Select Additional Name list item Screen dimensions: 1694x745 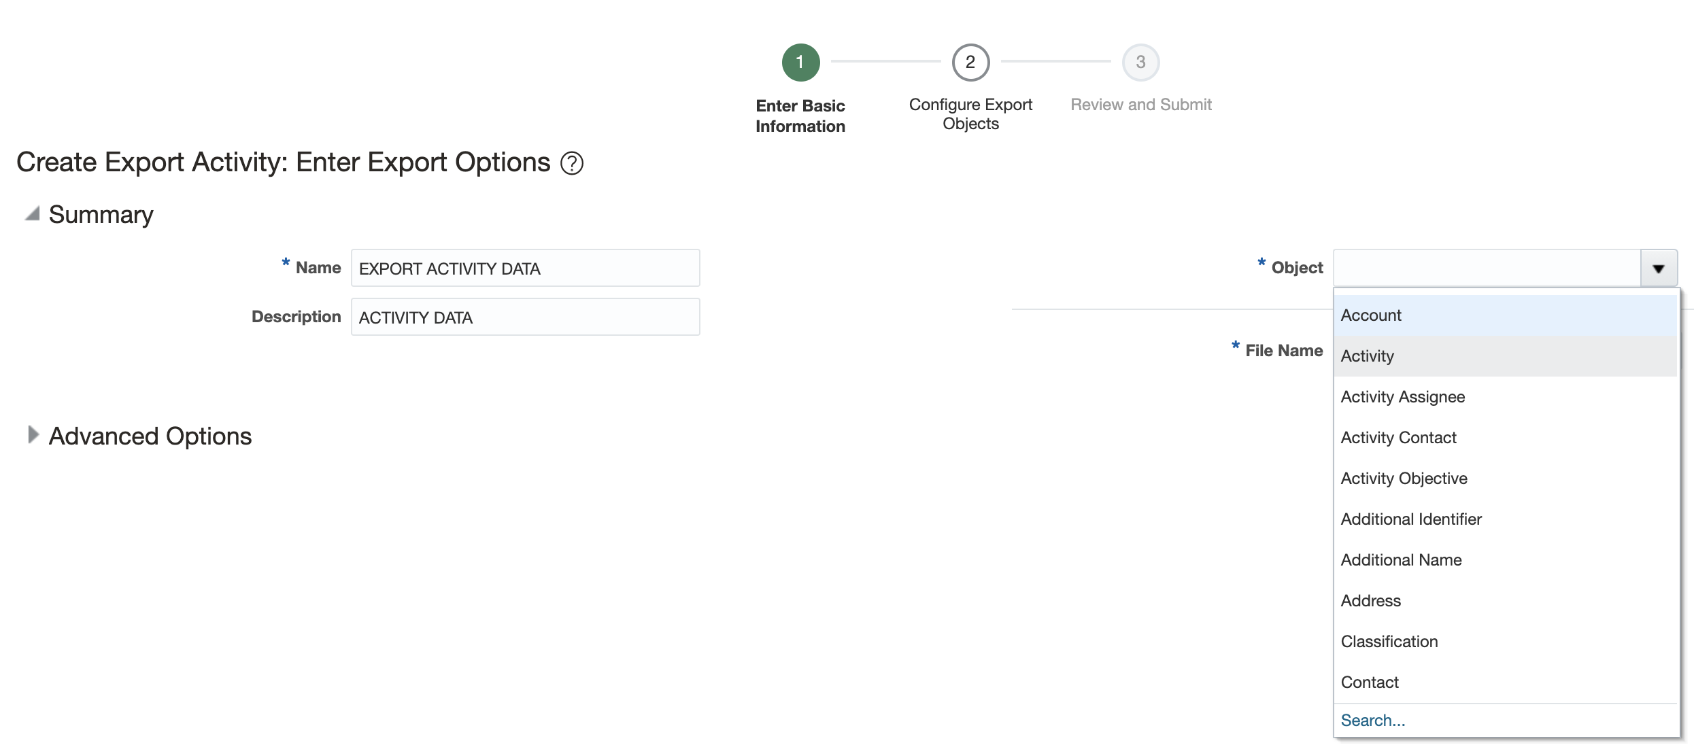[1401, 560]
